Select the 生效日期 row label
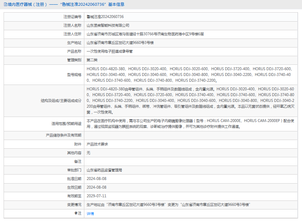 coord(74,188)
